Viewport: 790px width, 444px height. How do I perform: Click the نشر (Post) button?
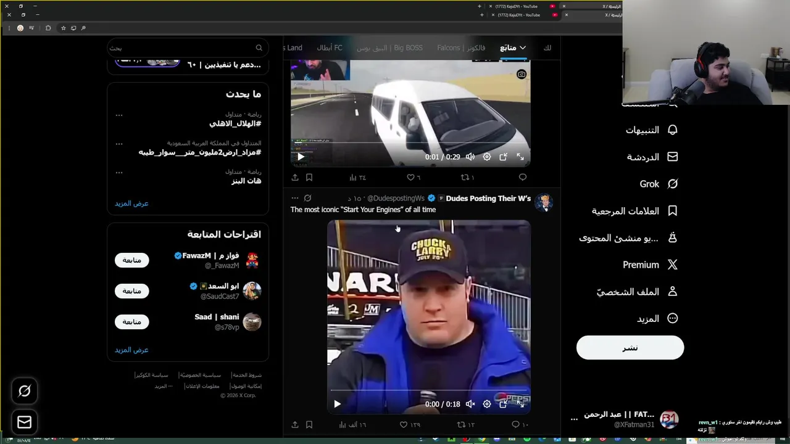[630, 348]
